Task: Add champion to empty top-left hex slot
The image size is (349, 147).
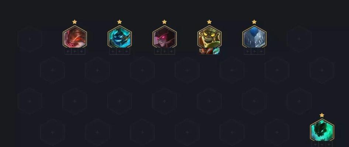Action: click(x=30, y=39)
